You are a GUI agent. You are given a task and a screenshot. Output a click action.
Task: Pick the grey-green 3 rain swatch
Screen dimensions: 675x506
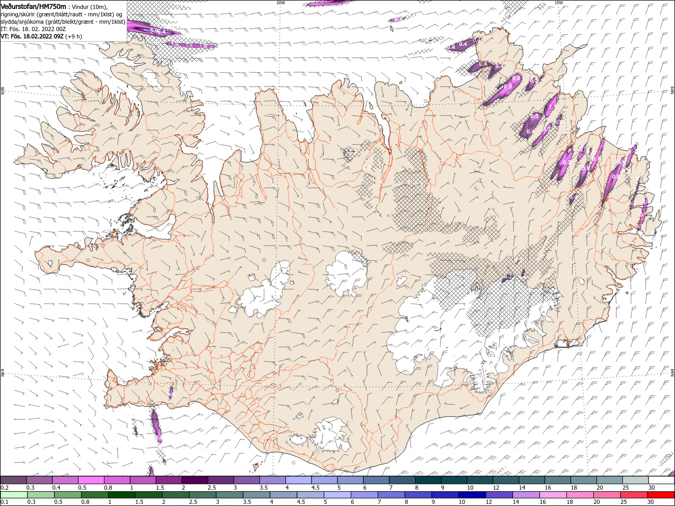click(230, 495)
